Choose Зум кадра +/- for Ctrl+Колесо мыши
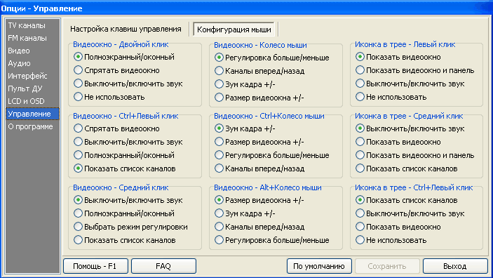The image size is (493, 278). [x=245, y=128]
